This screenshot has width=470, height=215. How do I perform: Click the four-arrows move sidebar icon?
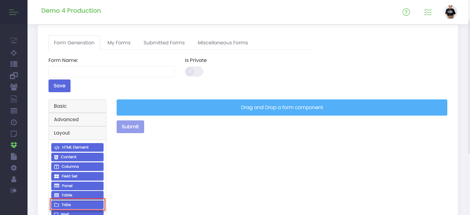coord(14,53)
